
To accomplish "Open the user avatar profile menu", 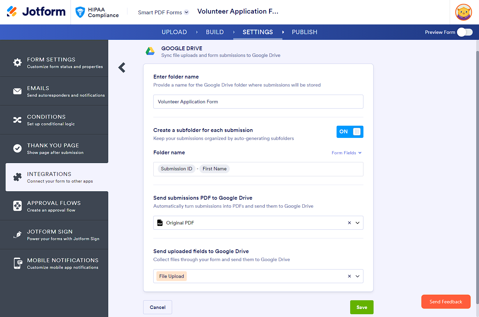I will pyautogui.click(x=463, y=12).
